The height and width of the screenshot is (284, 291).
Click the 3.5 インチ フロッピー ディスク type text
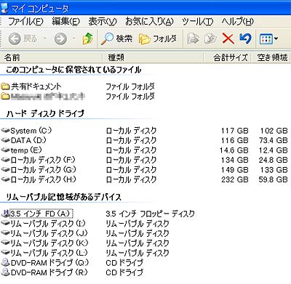point(150,214)
